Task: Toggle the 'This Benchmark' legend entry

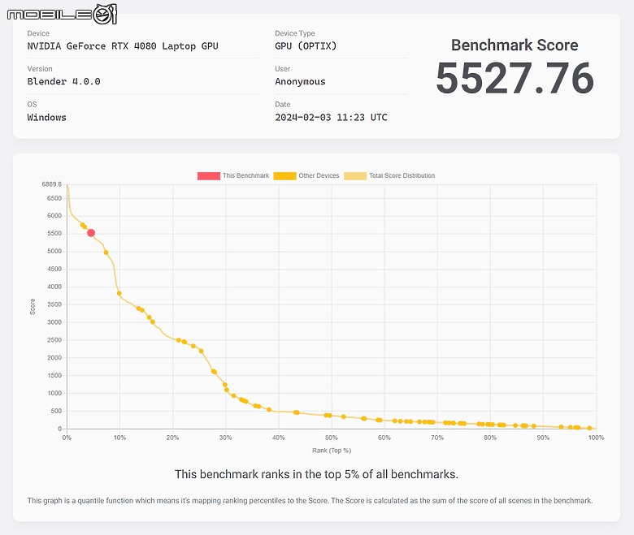Action: [x=233, y=175]
